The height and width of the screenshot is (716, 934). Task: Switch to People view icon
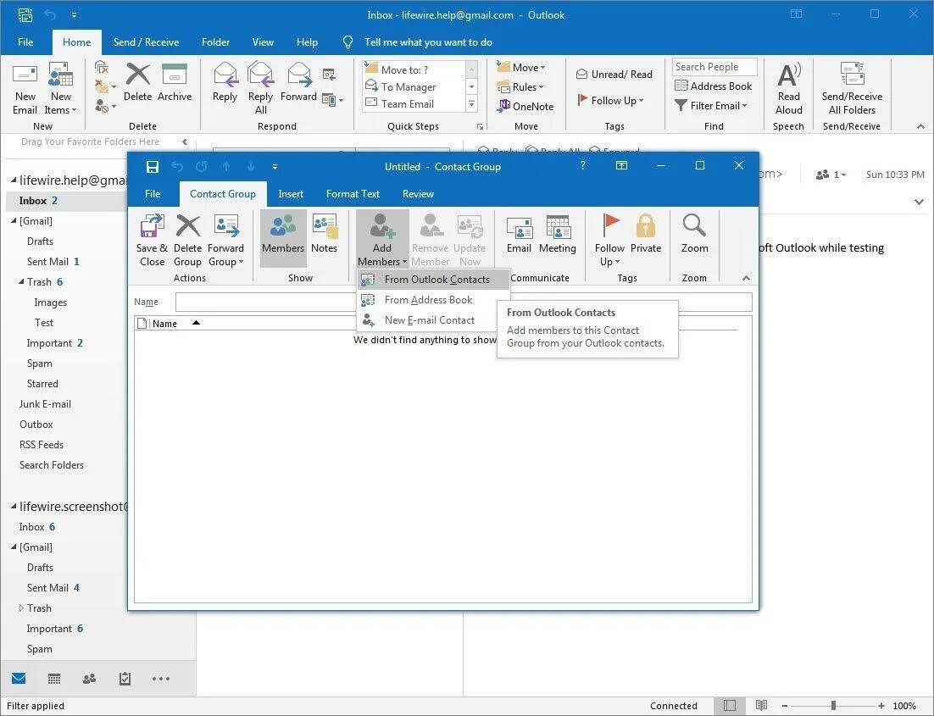[x=89, y=679]
